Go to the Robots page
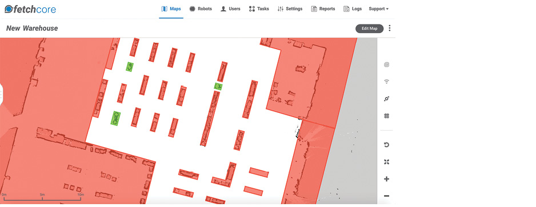Screen dimensions: 536x207 click(x=201, y=9)
